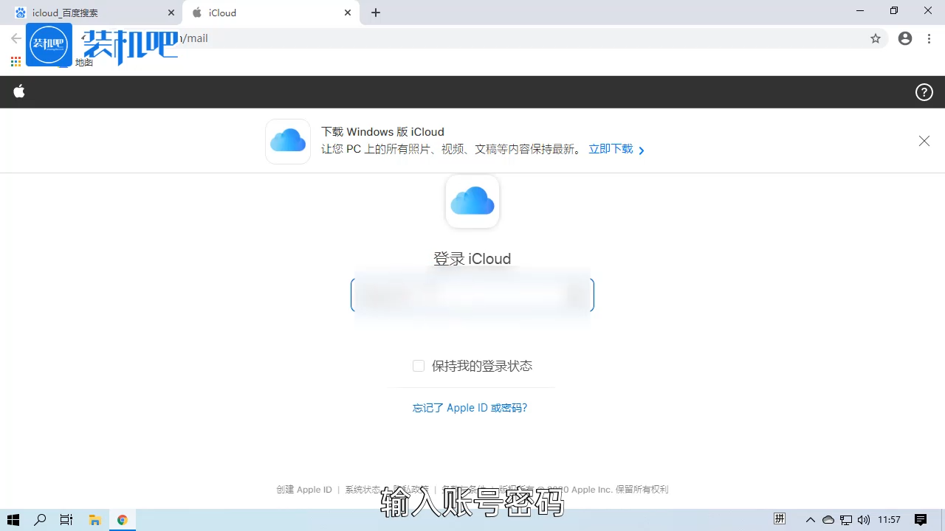Open the Chrome three-dot menu
This screenshot has width=945, height=531.
click(928, 38)
